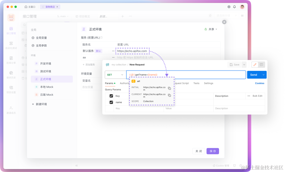This screenshot has width=285, height=172.
Task: Edit 默认服务 URL field echo.apifox.com
Action: pyautogui.click(x=132, y=51)
